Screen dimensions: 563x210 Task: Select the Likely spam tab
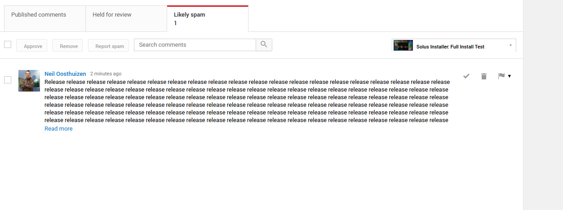(208, 18)
